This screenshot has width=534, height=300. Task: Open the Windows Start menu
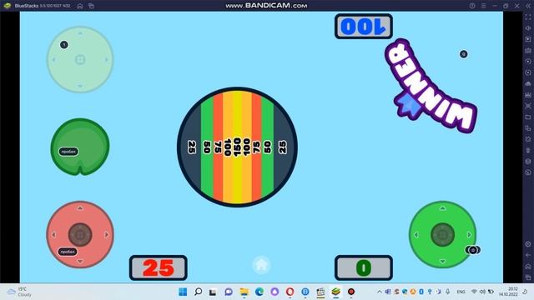click(183, 292)
